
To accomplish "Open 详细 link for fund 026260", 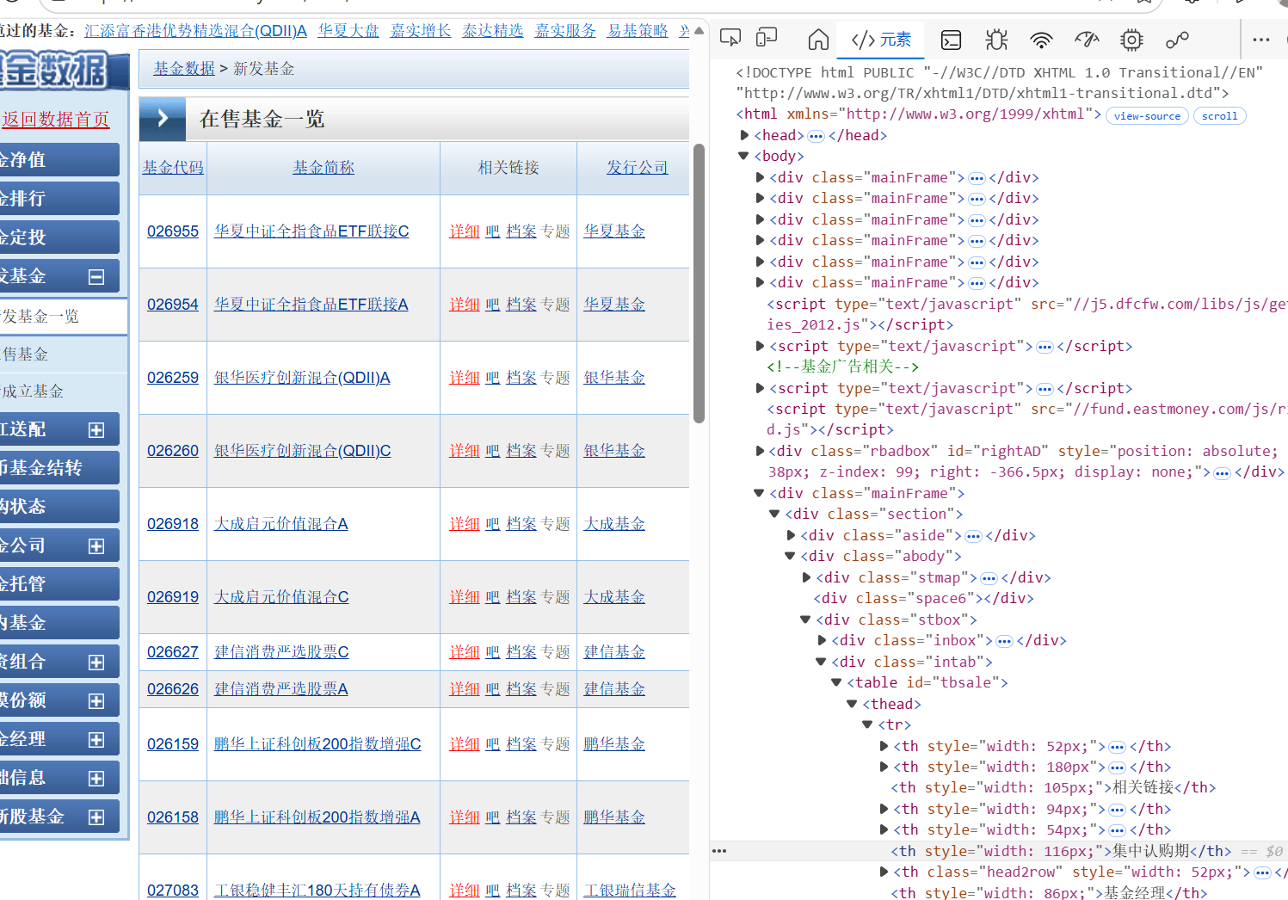I will coord(465,451).
